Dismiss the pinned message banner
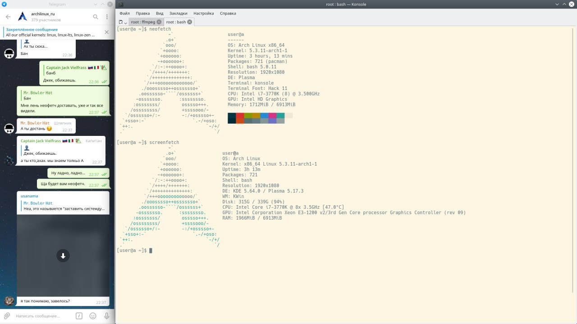The height and width of the screenshot is (324, 577). coord(107,32)
